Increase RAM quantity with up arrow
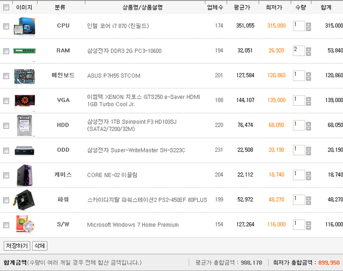 click(309, 49)
